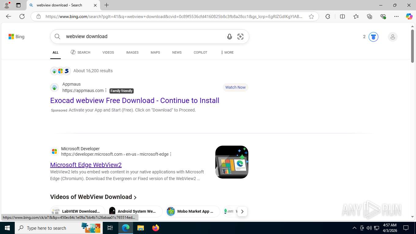
Task: Click the Bing account sign-in icon
Action: pos(392,37)
